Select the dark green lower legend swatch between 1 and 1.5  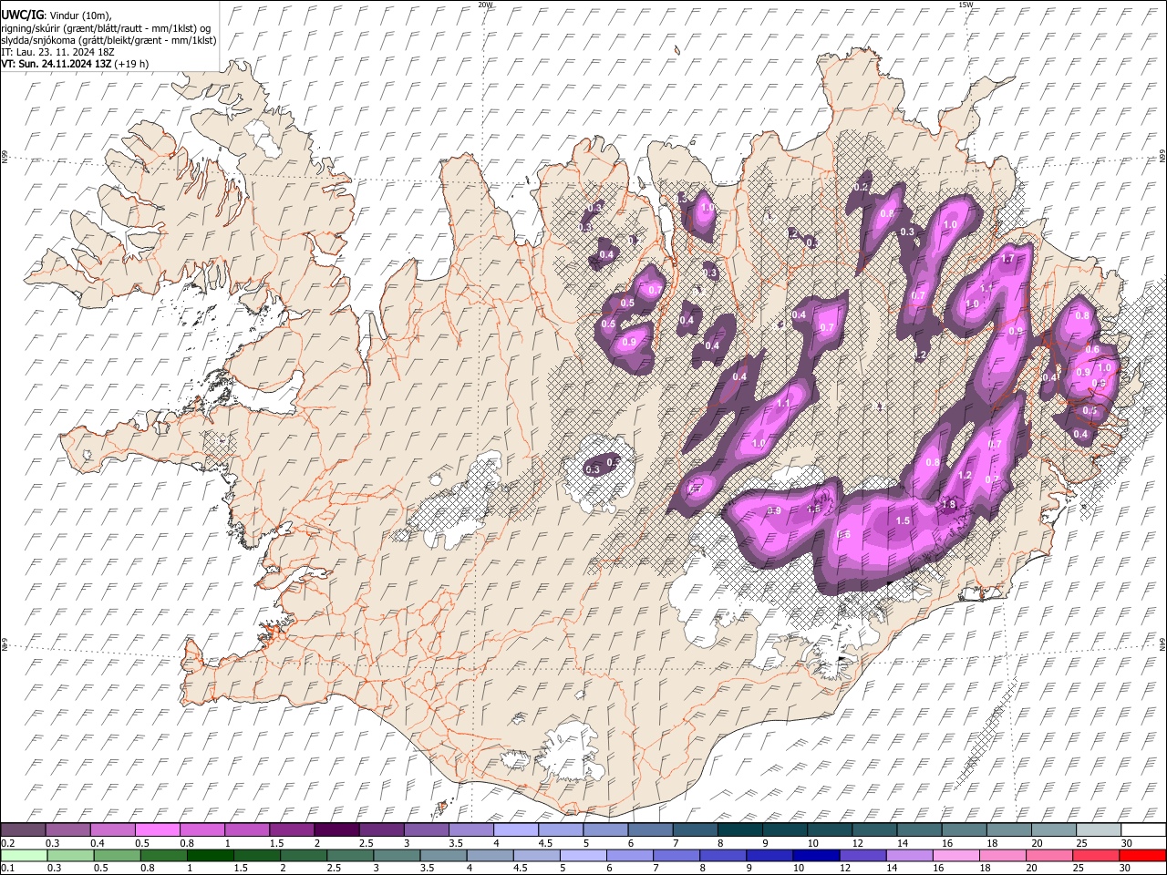211,855
